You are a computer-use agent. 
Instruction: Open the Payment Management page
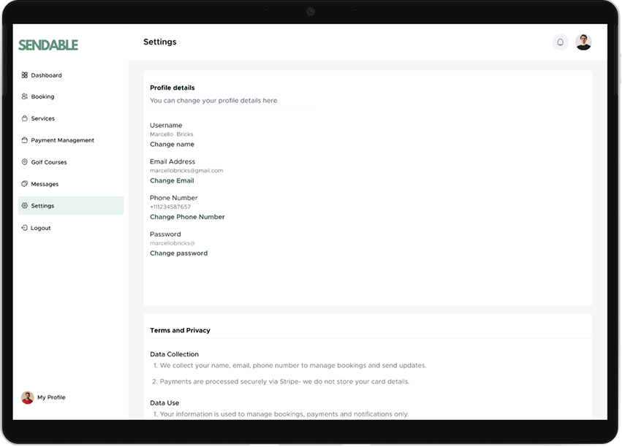[62, 140]
